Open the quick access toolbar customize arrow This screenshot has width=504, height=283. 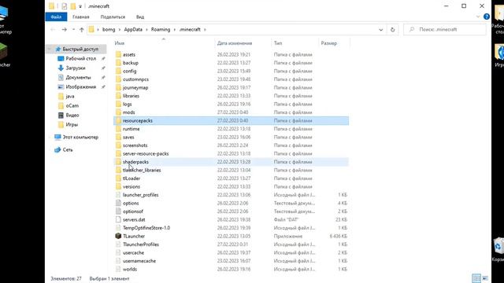pos(80,6)
